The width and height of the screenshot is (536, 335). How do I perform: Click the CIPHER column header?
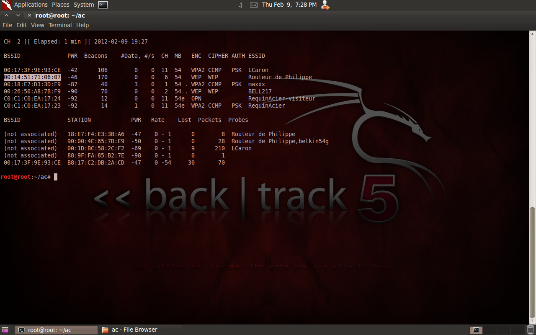click(218, 56)
